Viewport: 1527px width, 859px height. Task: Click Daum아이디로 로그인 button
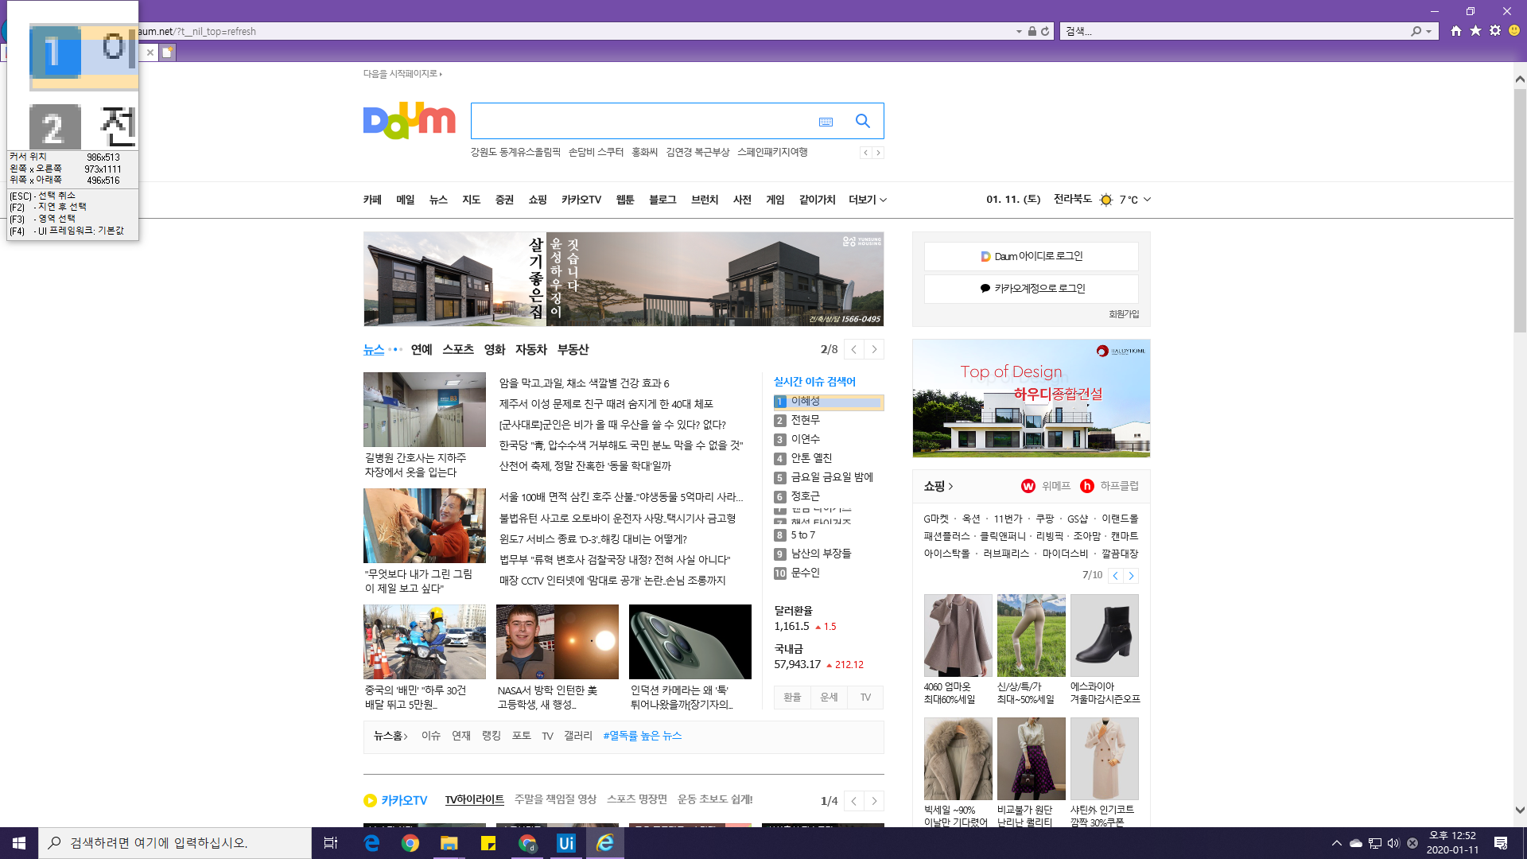click(x=1031, y=256)
